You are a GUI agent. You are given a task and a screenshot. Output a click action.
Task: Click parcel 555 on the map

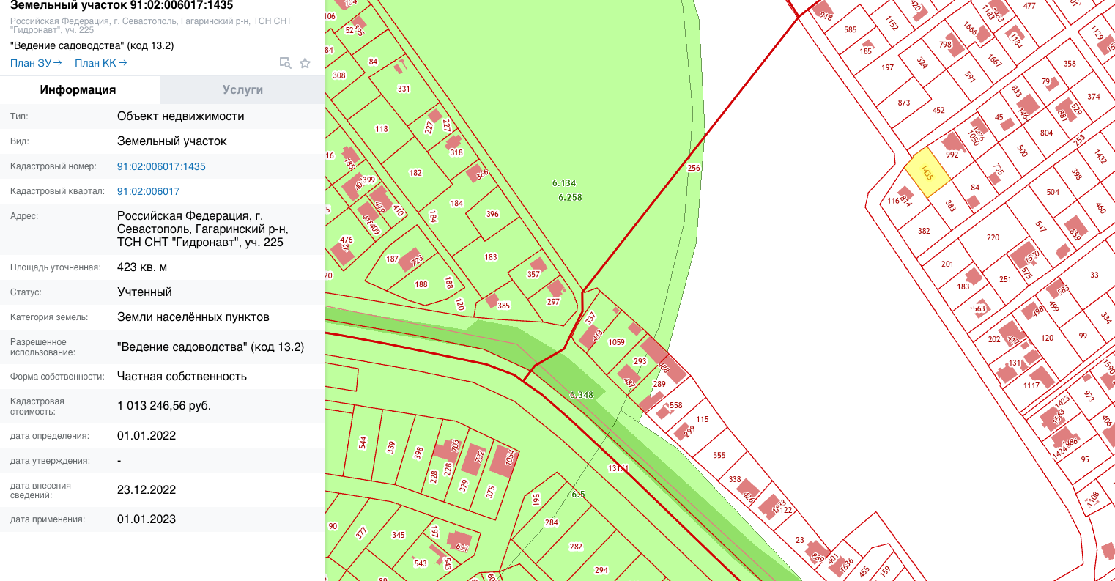pyautogui.click(x=719, y=455)
